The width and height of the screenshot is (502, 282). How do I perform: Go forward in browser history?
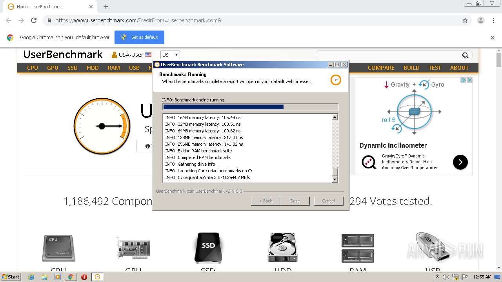(x=21, y=20)
